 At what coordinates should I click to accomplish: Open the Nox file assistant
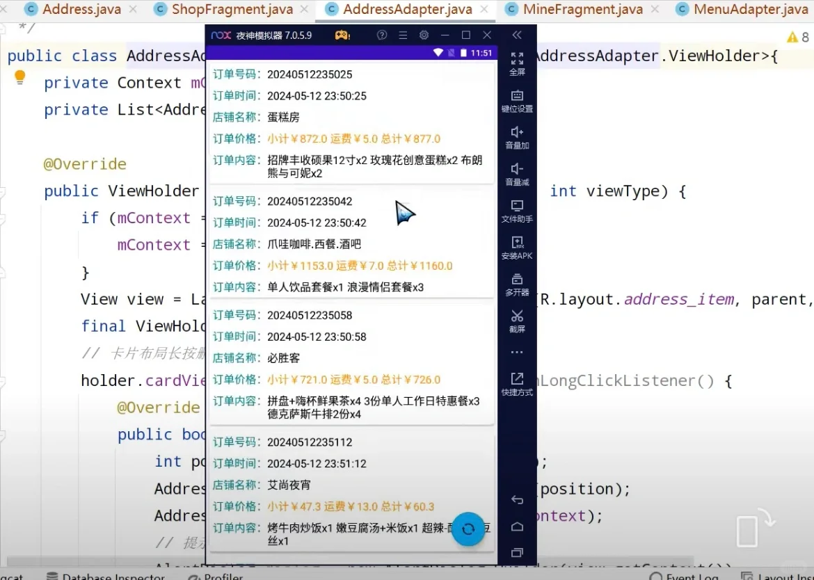point(517,211)
